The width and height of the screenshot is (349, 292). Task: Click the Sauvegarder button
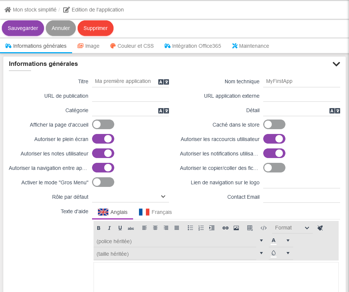pos(23,28)
